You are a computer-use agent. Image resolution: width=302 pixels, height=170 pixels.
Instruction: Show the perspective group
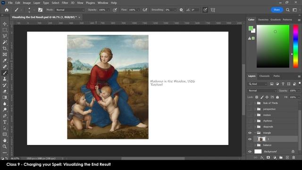click(250, 109)
